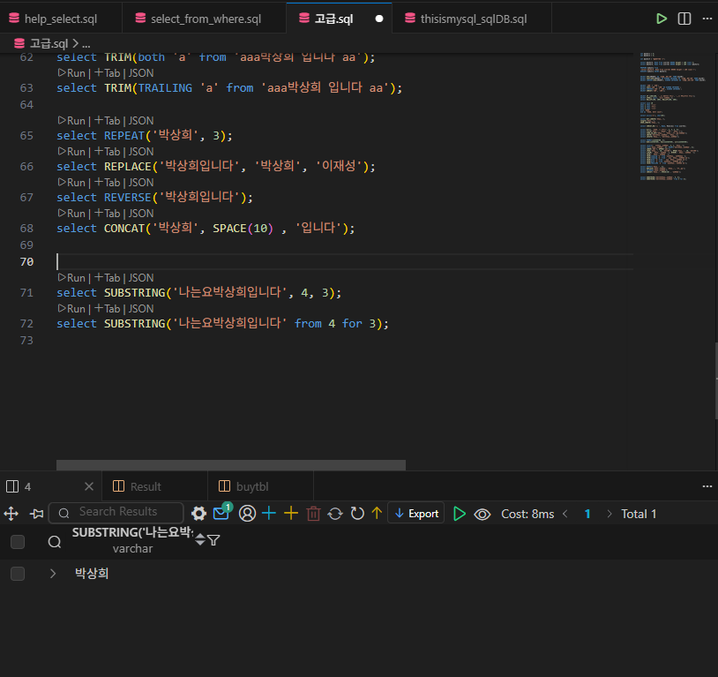Click the page number 1 indicator

point(587,514)
